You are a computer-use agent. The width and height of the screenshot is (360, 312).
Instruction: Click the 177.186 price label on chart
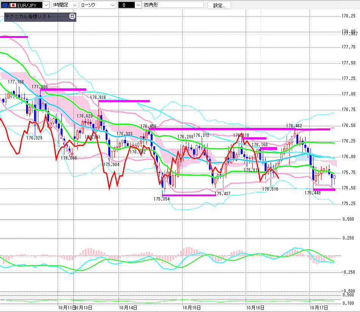[16, 82]
